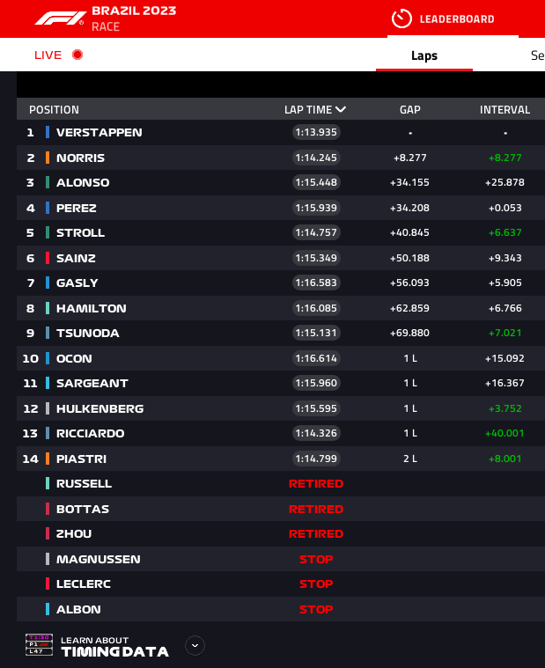Click the Position column header
This screenshot has height=668, width=545.
point(54,110)
